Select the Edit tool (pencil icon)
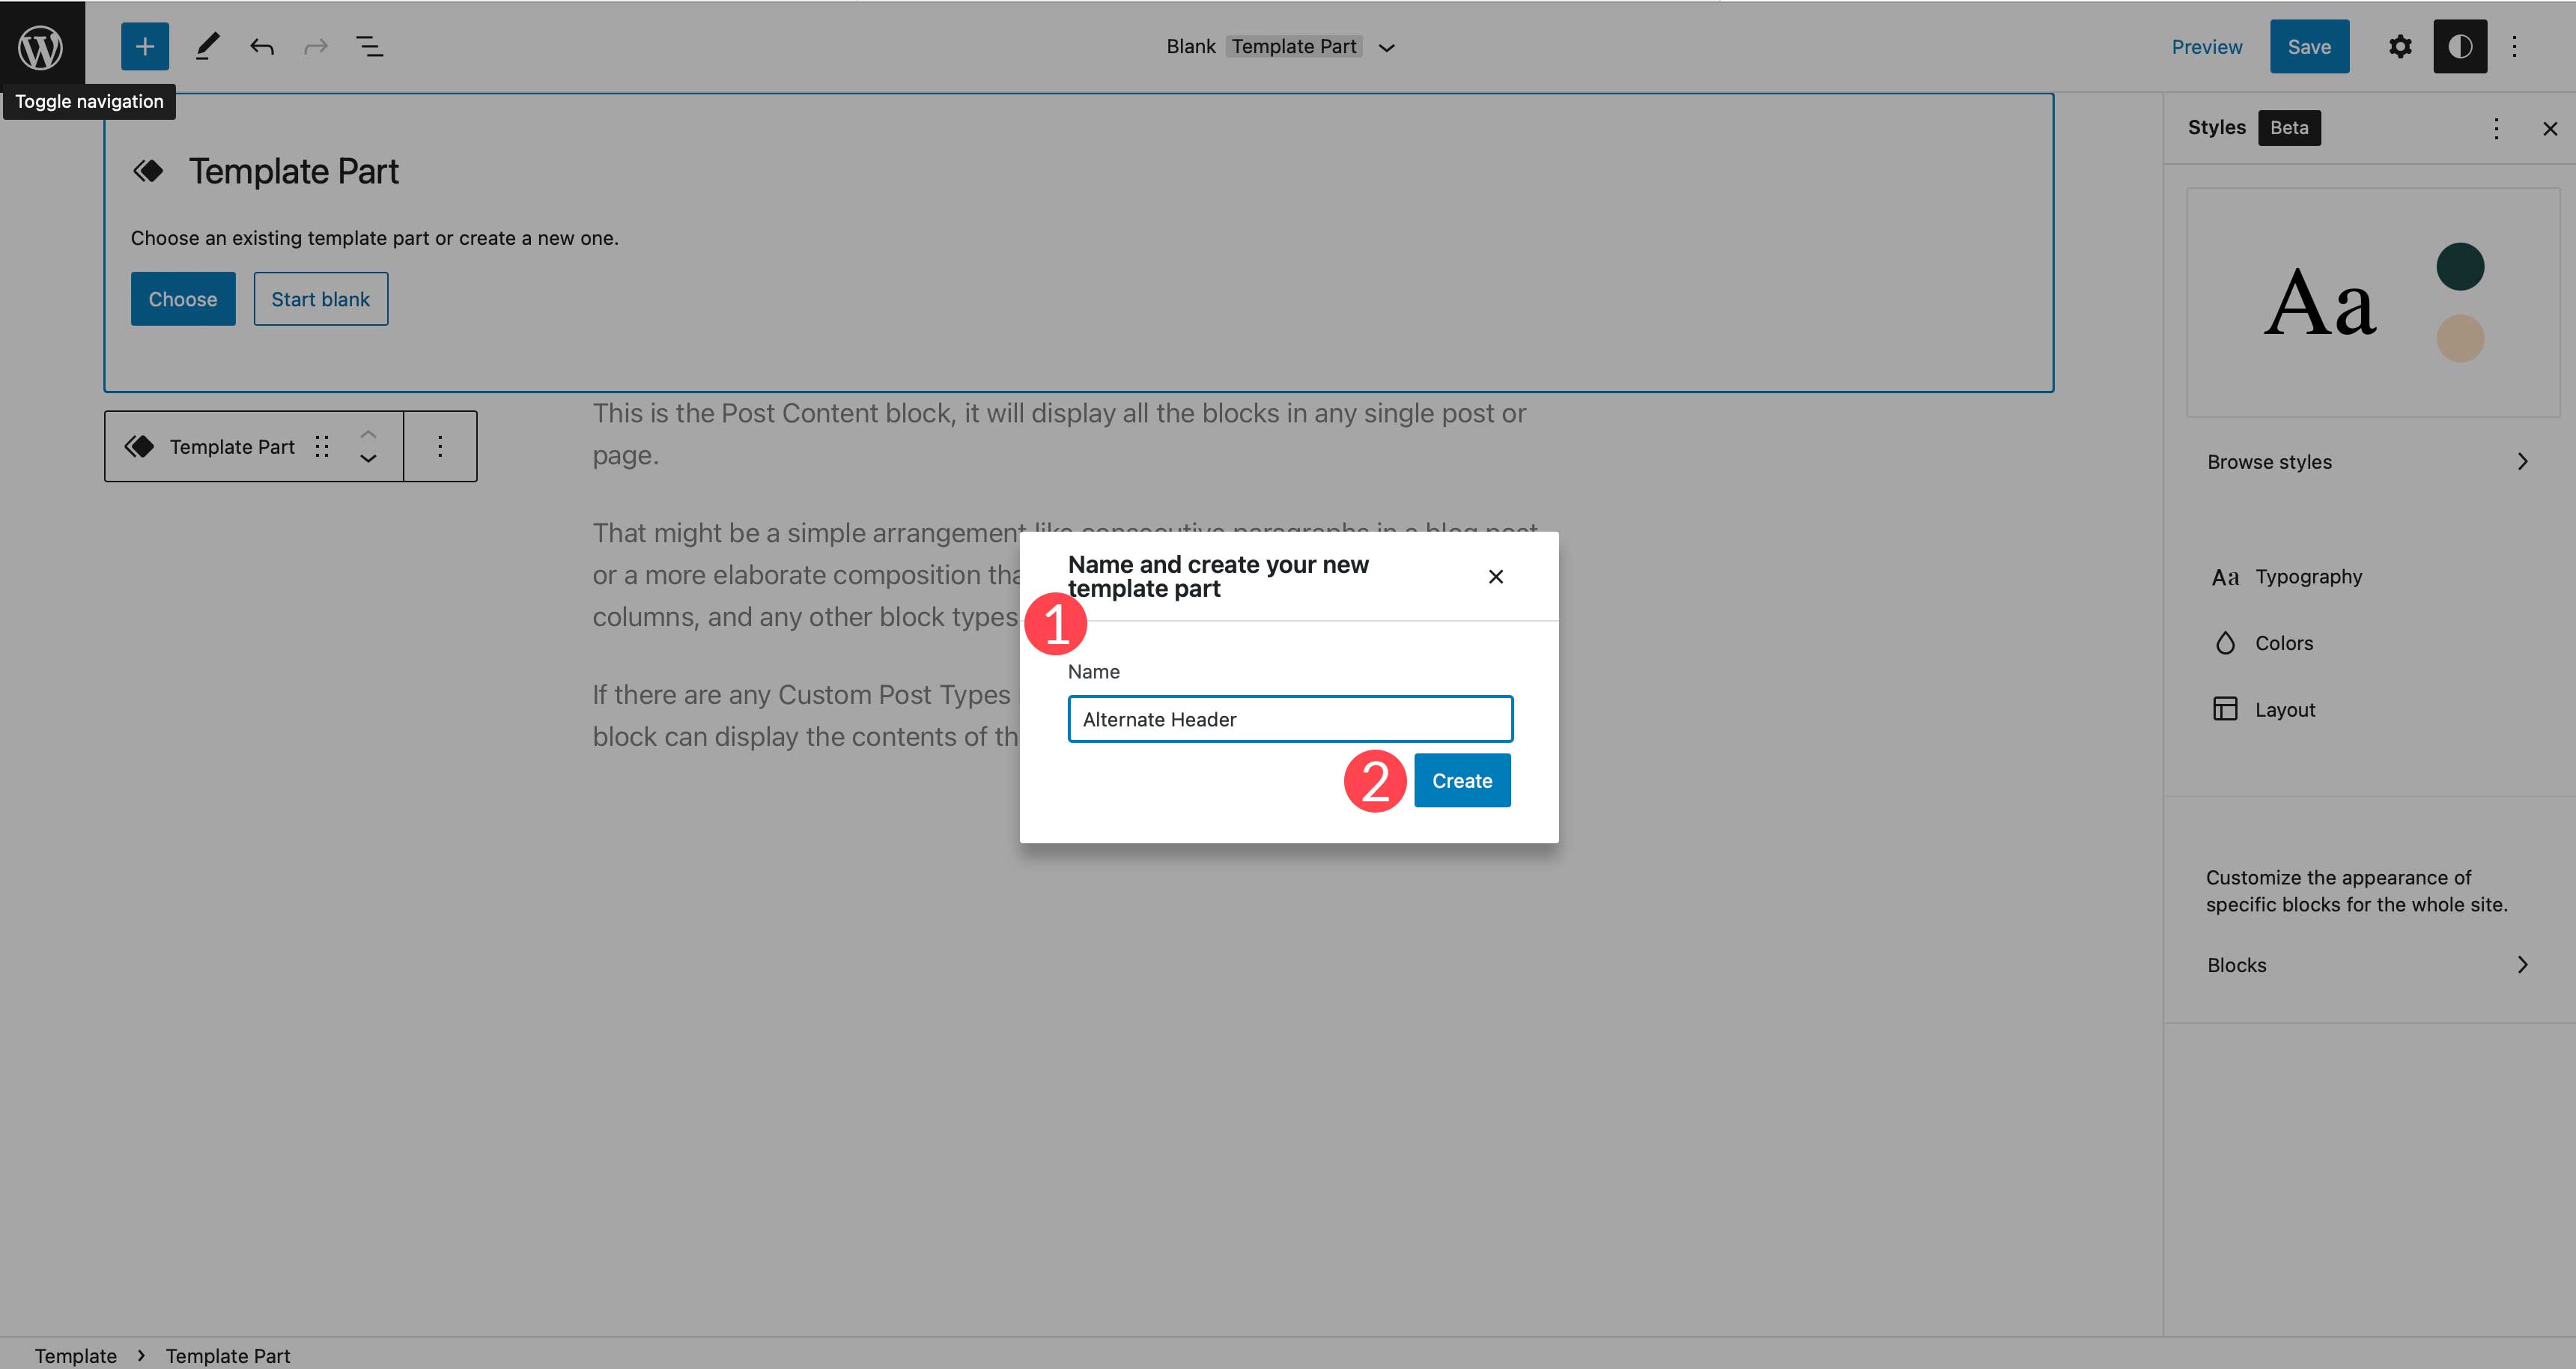 point(204,46)
